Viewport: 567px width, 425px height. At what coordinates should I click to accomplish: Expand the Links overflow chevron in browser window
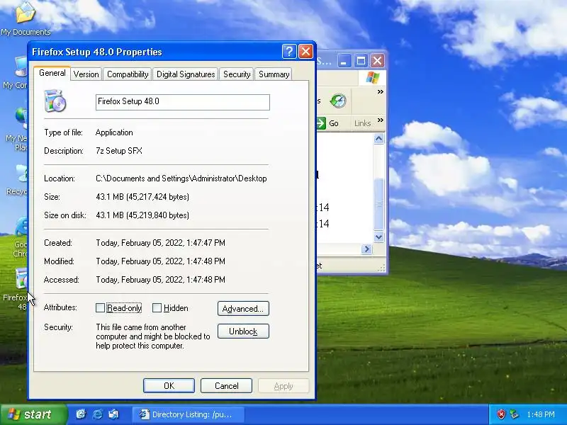click(x=381, y=120)
